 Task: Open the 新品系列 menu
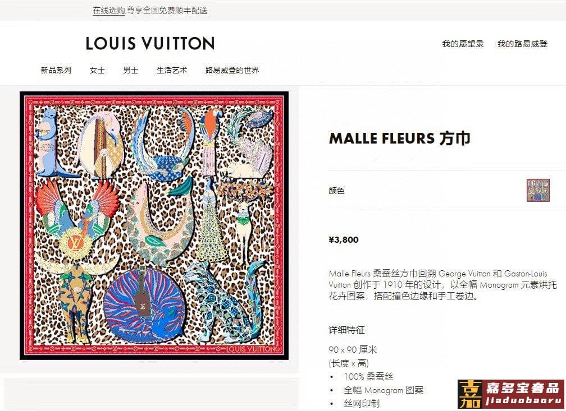click(56, 70)
